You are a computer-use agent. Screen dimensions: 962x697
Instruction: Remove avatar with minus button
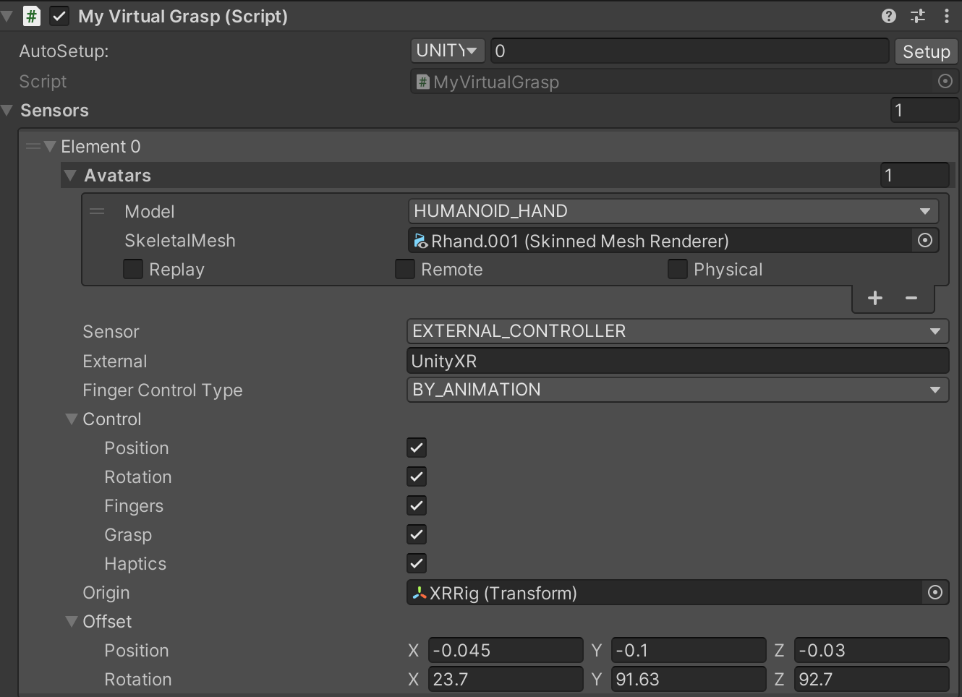point(911,298)
